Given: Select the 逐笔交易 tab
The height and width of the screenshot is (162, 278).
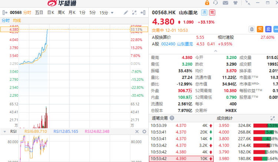Looking at the screenshot, I should (x=160, y=118).
